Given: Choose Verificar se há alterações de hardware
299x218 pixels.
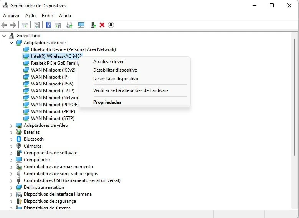Looking at the screenshot, I should 131,90.
